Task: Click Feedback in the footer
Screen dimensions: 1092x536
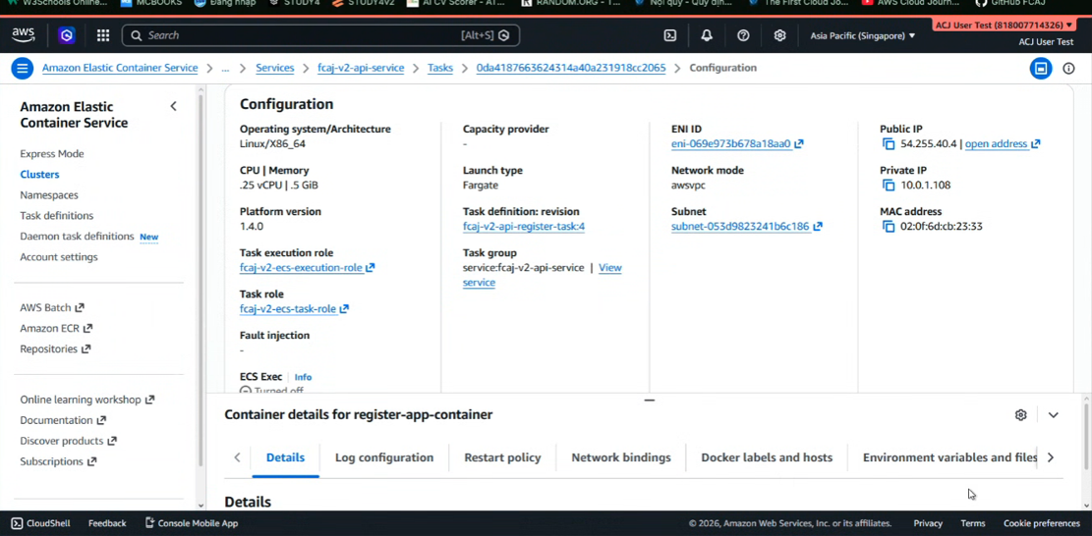Action: (x=107, y=523)
